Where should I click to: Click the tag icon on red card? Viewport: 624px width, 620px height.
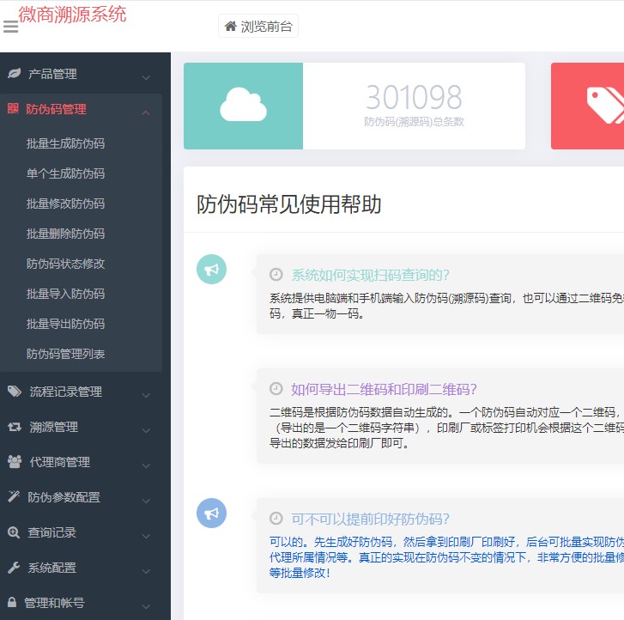(x=605, y=105)
